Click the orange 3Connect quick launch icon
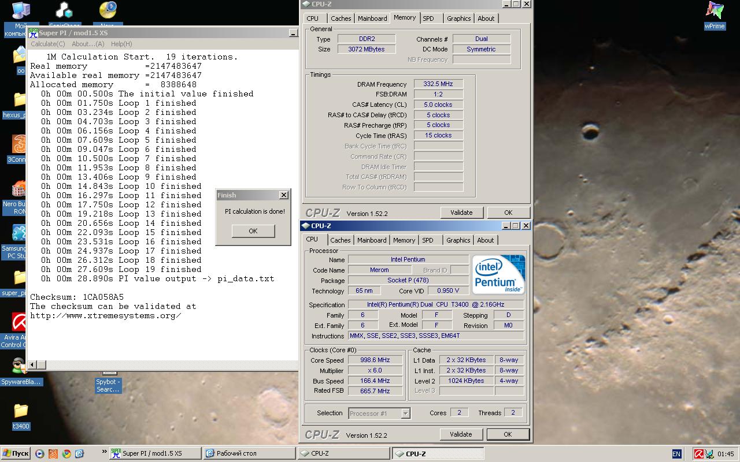The width and height of the screenshot is (740, 462). point(53,453)
